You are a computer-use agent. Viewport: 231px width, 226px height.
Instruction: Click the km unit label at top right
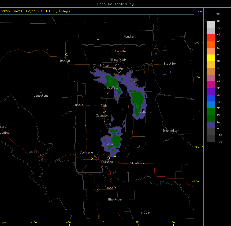200,11
